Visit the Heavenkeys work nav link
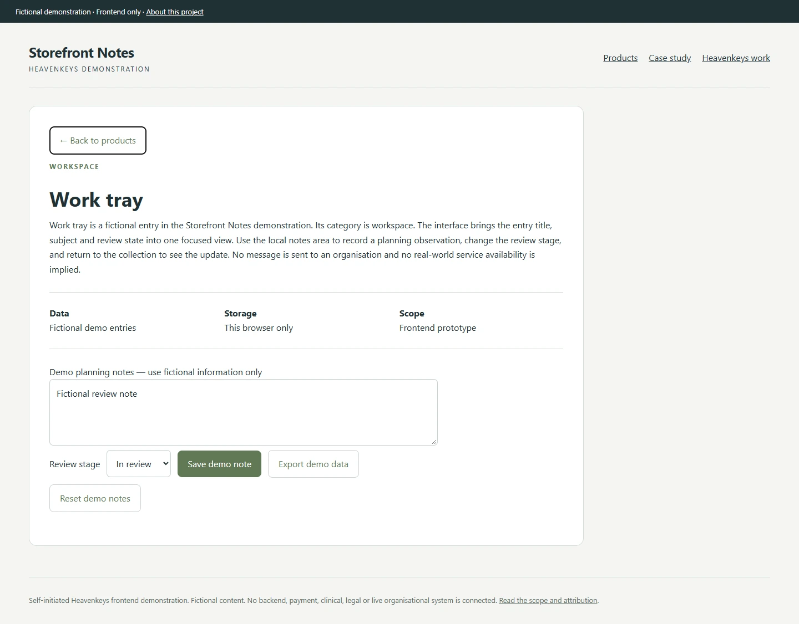Image resolution: width=799 pixels, height=624 pixels. tap(736, 58)
